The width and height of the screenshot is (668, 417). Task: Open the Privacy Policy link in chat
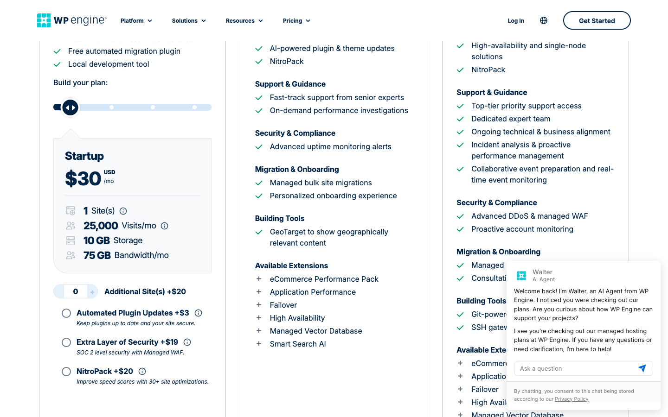[x=572, y=399]
